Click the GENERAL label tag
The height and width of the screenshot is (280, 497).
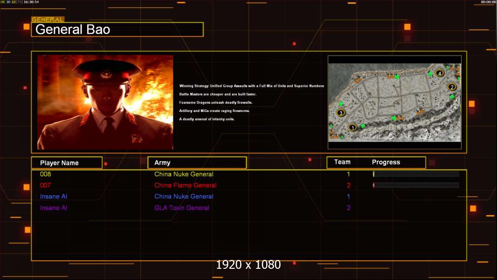pyautogui.click(x=48, y=19)
